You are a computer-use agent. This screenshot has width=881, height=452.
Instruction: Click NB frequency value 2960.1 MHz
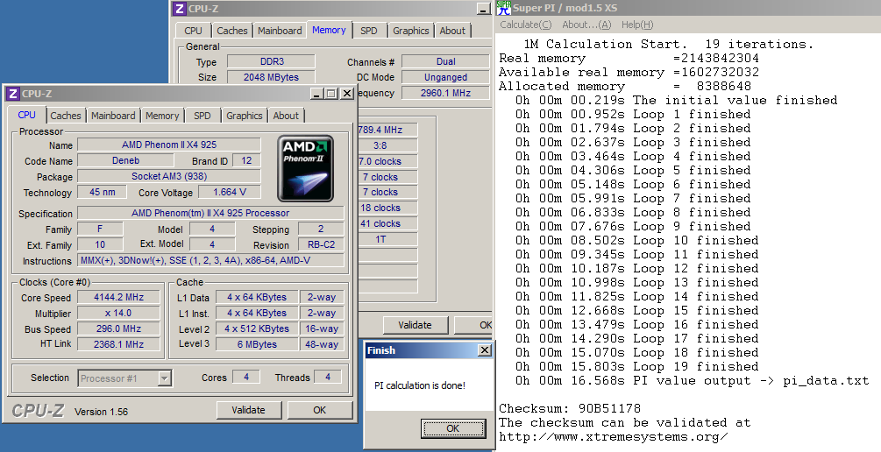445,93
